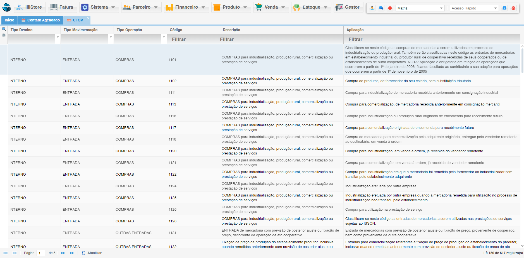
Task: Open the chat messages icon
Action: tap(381, 8)
